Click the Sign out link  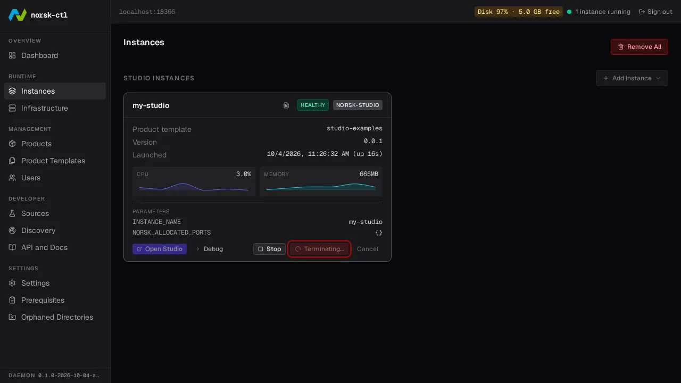click(655, 12)
